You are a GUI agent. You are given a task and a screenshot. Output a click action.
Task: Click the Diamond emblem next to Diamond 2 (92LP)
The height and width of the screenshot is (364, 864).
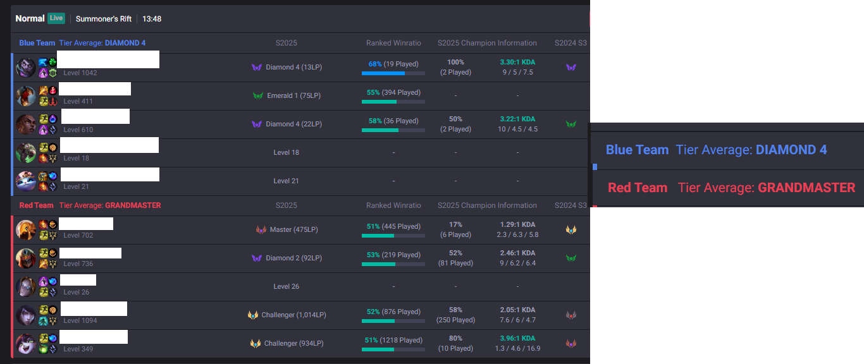257,258
